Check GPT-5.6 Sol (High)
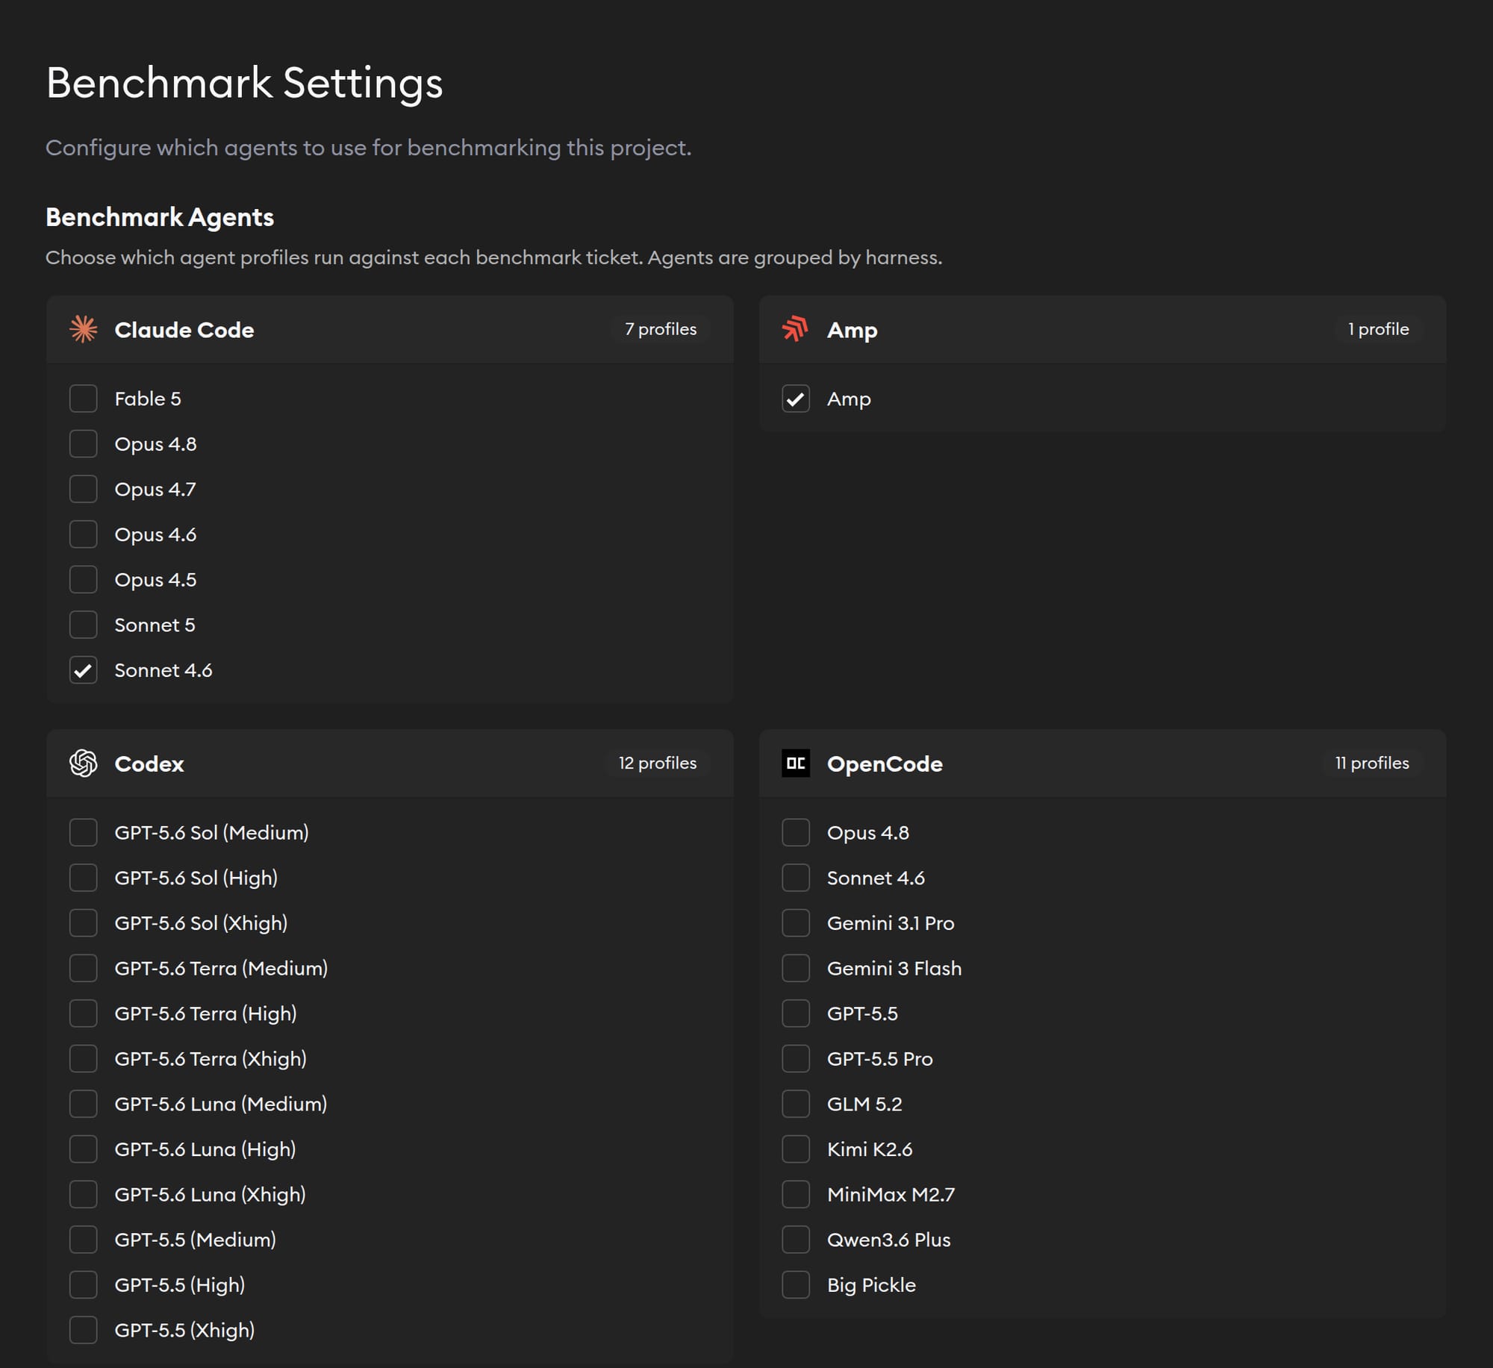Image resolution: width=1493 pixels, height=1368 pixels. (84, 878)
